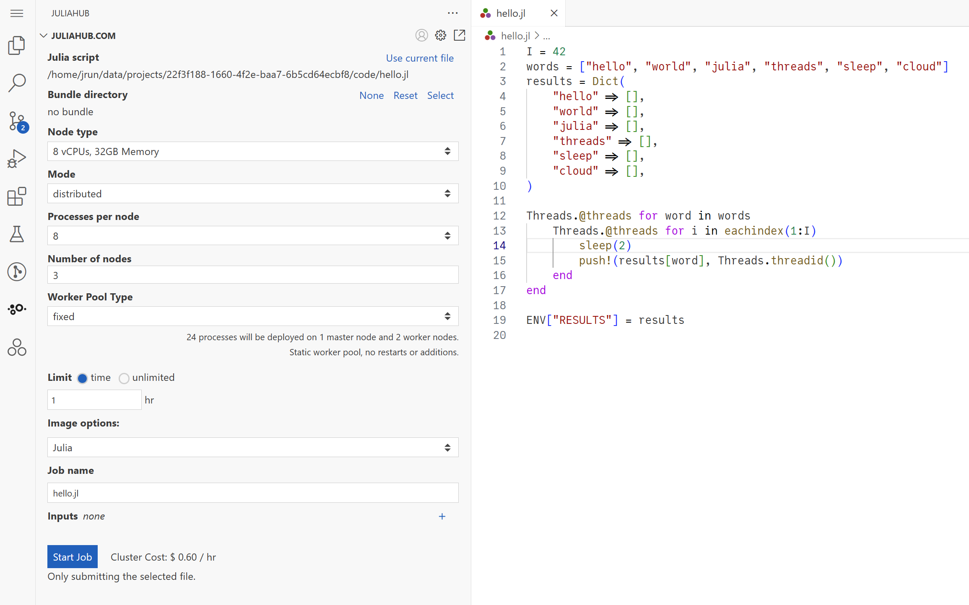The image size is (969, 605).
Task: Close the hello.jl editor tab
Action: [x=554, y=13]
